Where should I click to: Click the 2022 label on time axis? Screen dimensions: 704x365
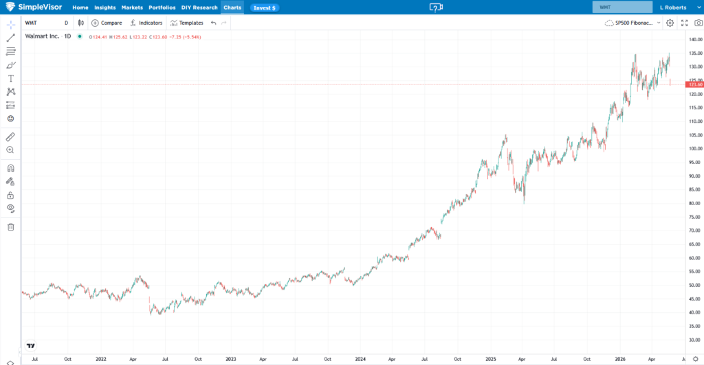tap(101, 360)
